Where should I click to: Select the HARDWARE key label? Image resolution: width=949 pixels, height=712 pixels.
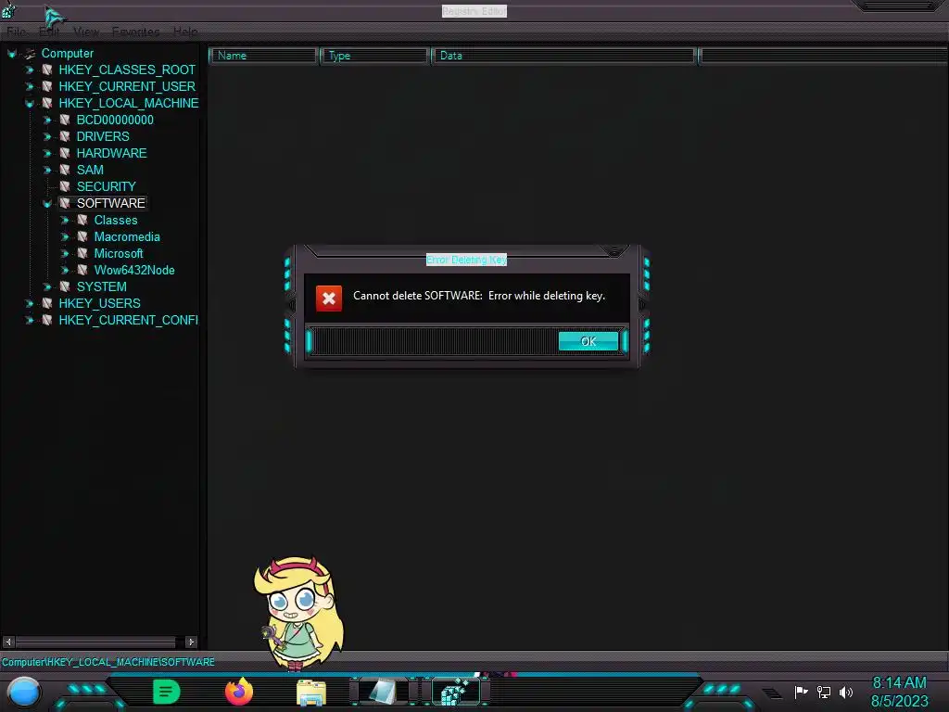click(x=111, y=153)
